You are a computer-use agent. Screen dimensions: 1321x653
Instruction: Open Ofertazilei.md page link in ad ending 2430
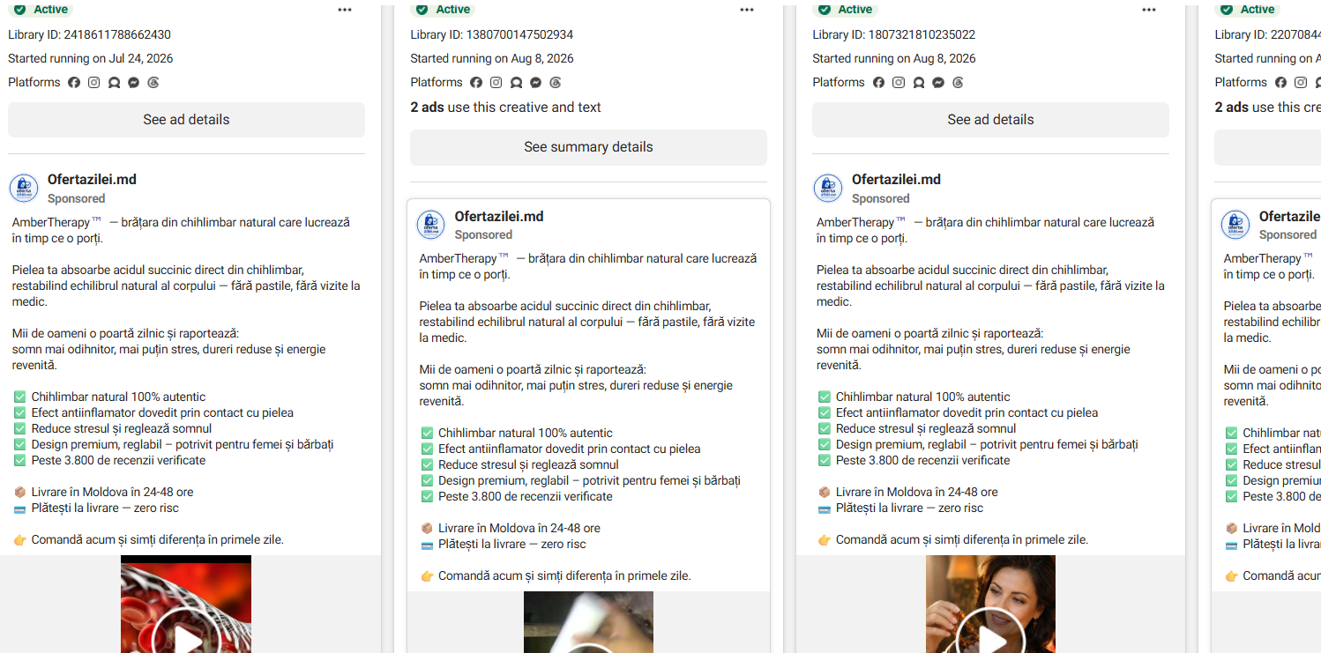(x=92, y=180)
